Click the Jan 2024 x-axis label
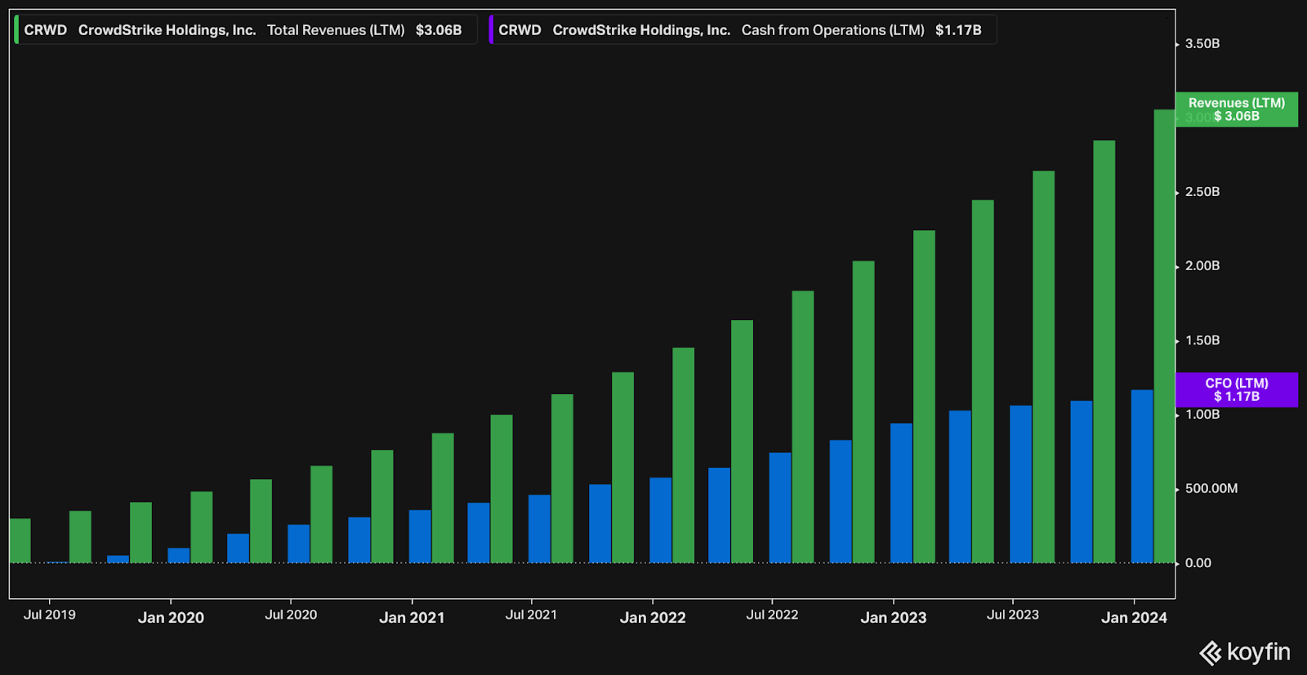The height and width of the screenshot is (675, 1307). [x=1134, y=618]
